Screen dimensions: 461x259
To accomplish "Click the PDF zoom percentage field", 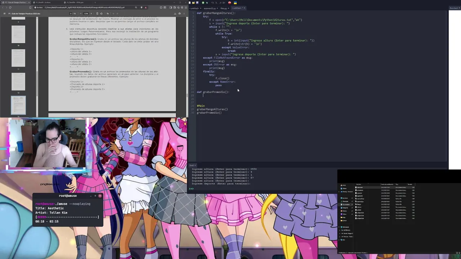I will (86, 14).
